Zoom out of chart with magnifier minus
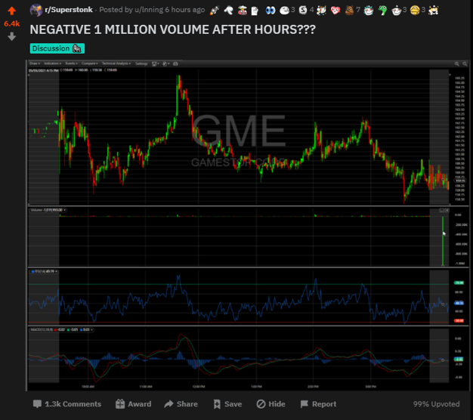Image resolution: width=473 pixels, height=420 pixels. (465, 63)
